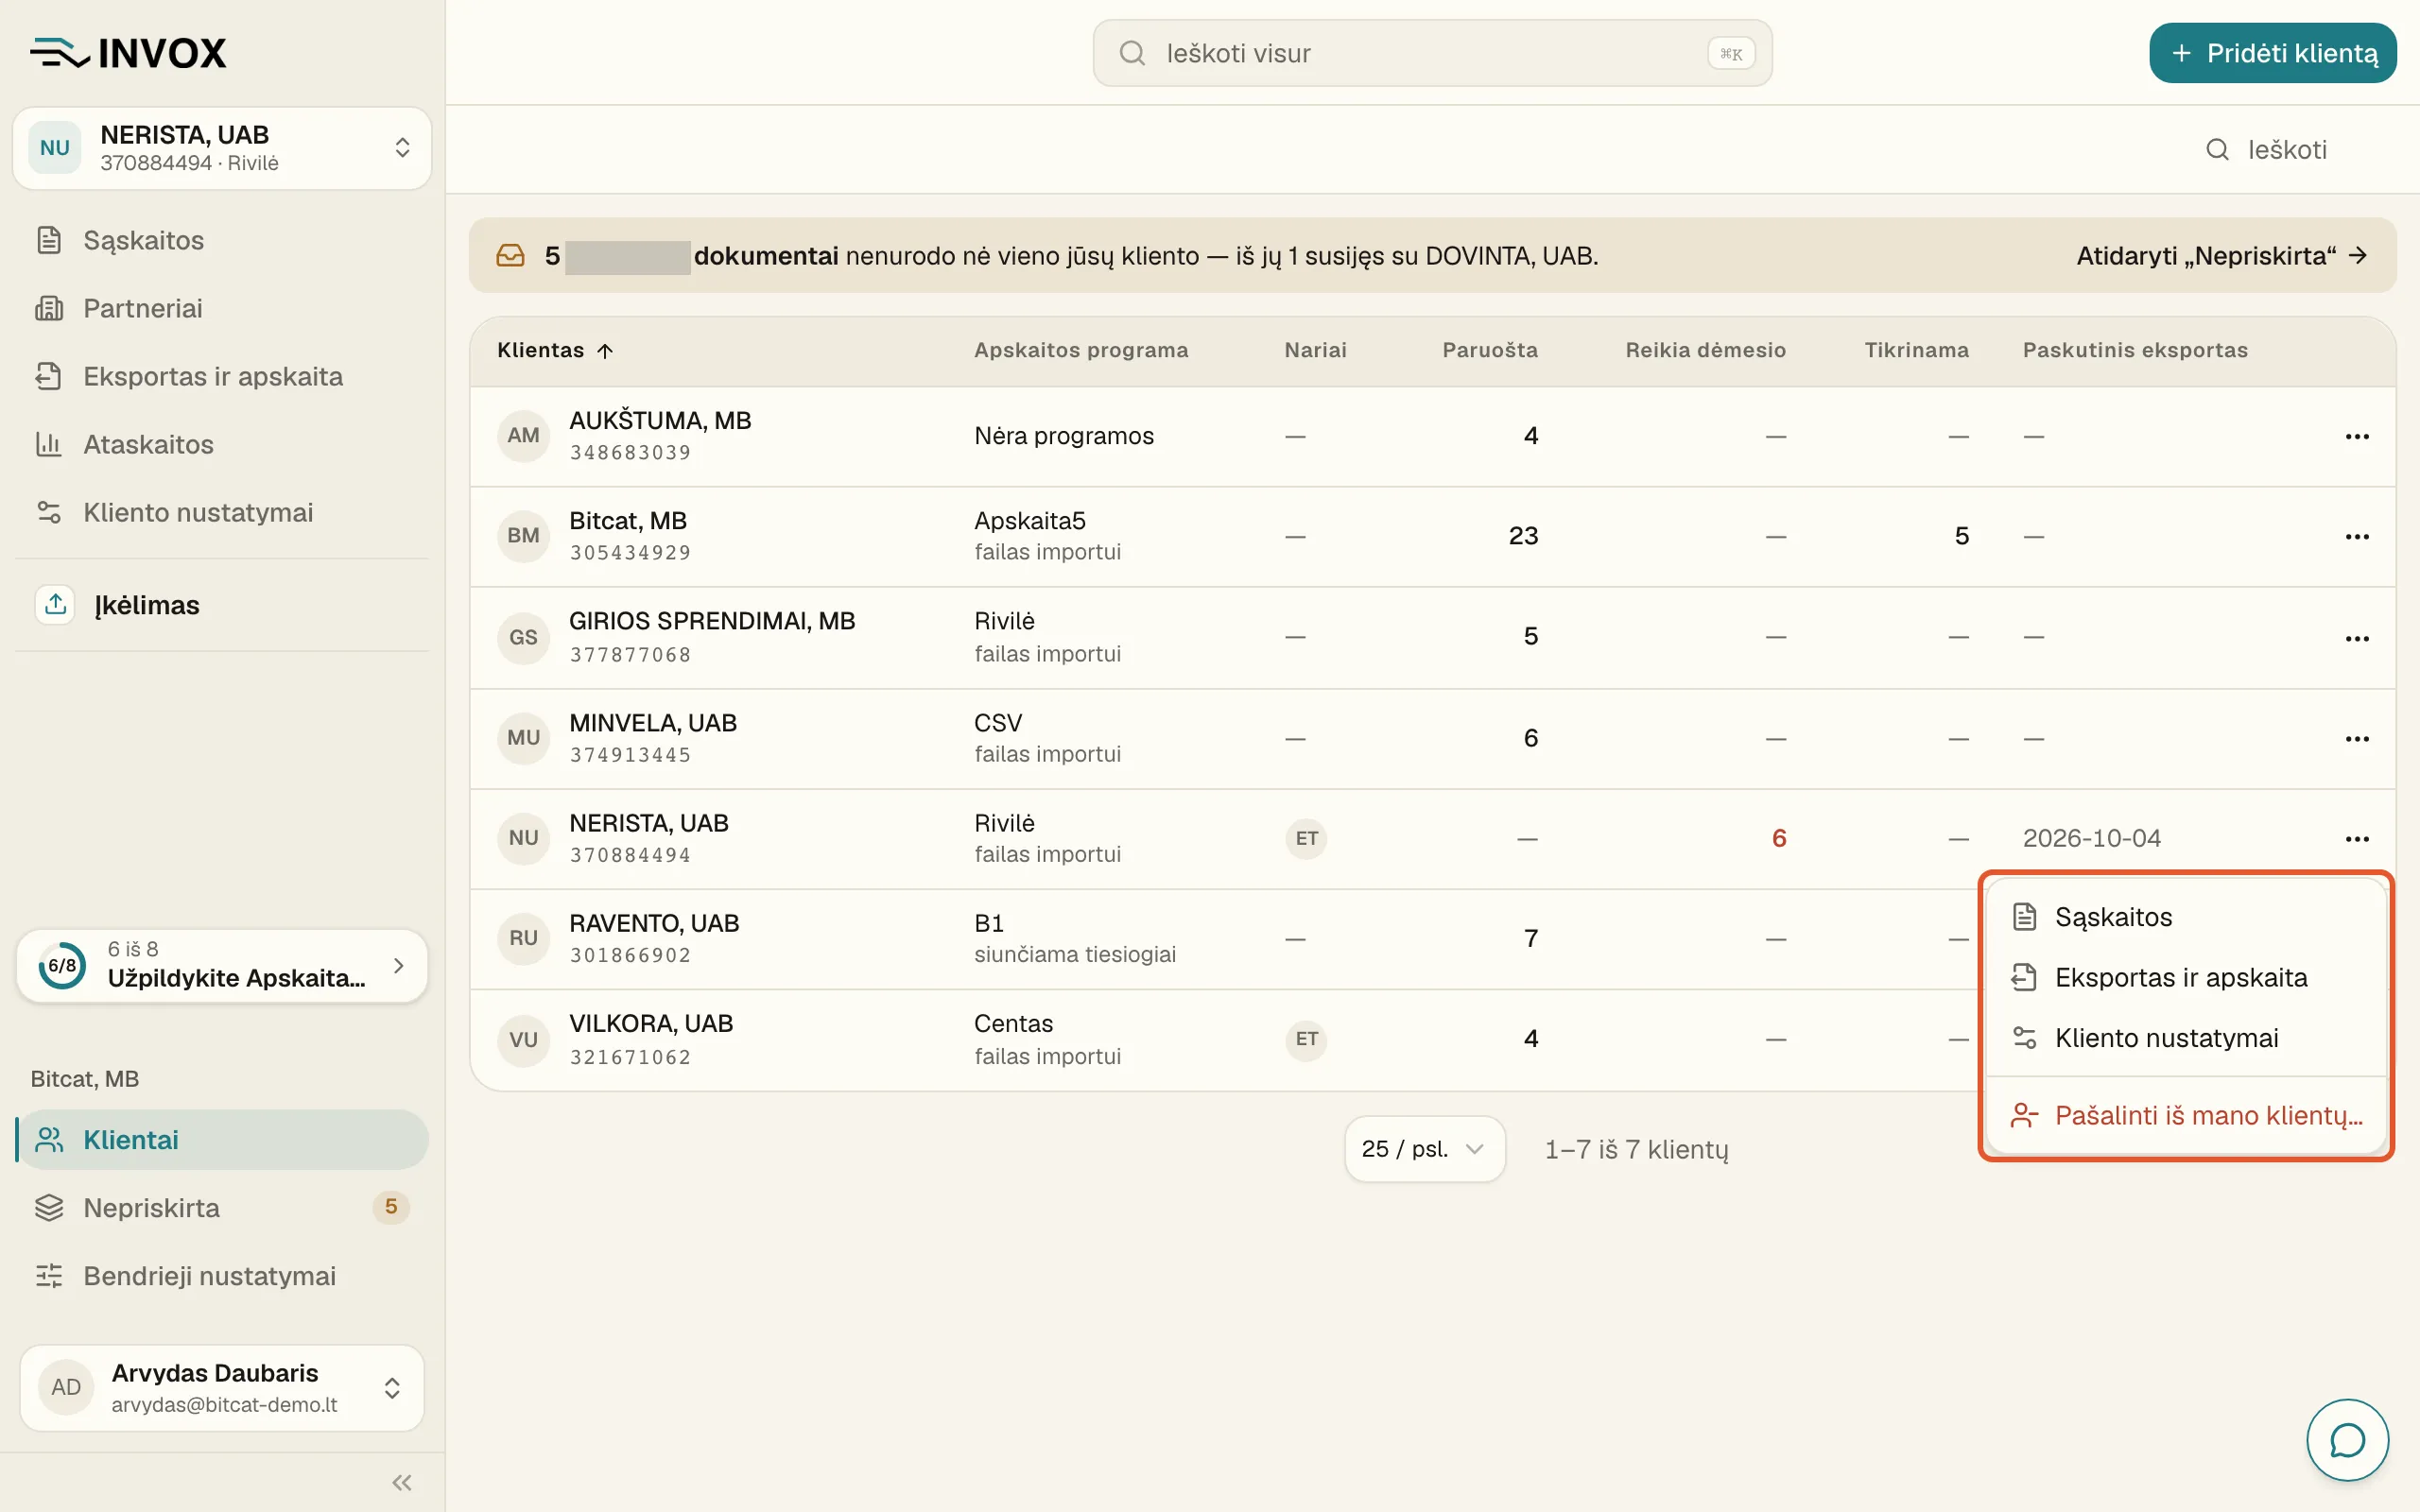Click the 2026-10-04 last export date
The width and height of the screenshot is (2420, 1512).
pyautogui.click(x=2091, y=838)
